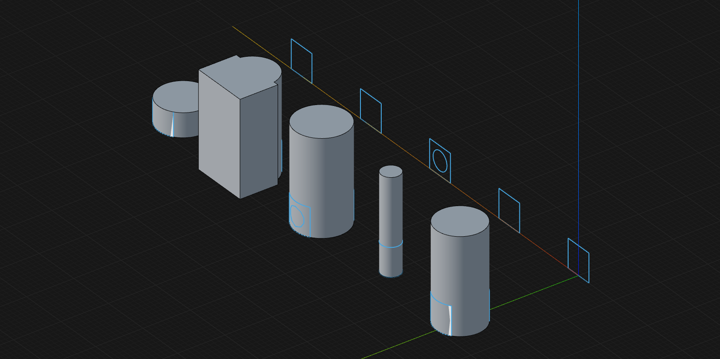Select the empty sketch square closest to the box solid
The width and height of the screenshot is (720, 359).
(302, 61)
